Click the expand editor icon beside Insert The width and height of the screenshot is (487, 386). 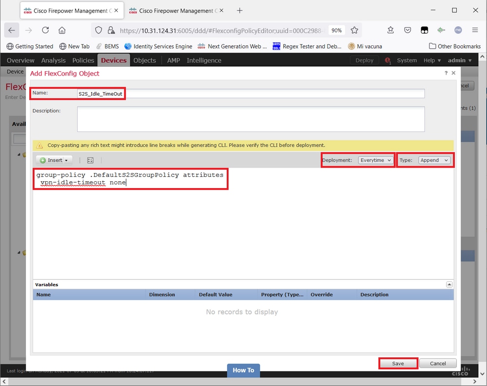coord(90,160)
